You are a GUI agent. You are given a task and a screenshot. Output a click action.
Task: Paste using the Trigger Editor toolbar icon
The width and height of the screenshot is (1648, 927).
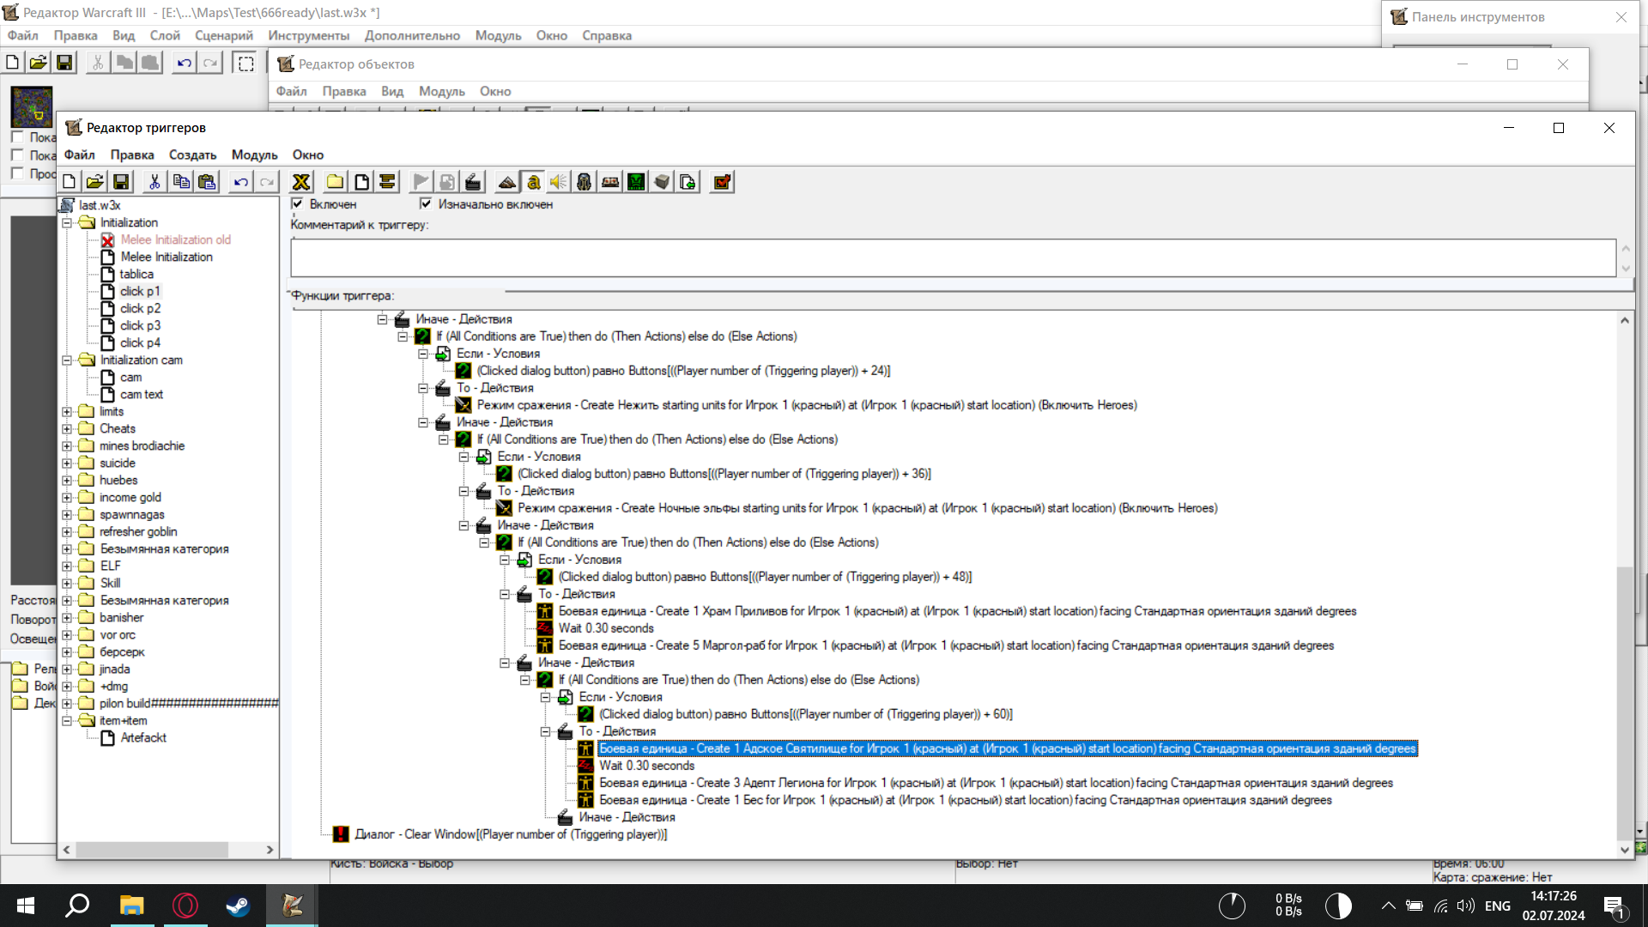click(207, 182)
